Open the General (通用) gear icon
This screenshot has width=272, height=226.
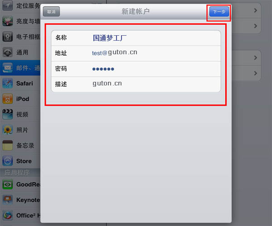click(7, 52)
